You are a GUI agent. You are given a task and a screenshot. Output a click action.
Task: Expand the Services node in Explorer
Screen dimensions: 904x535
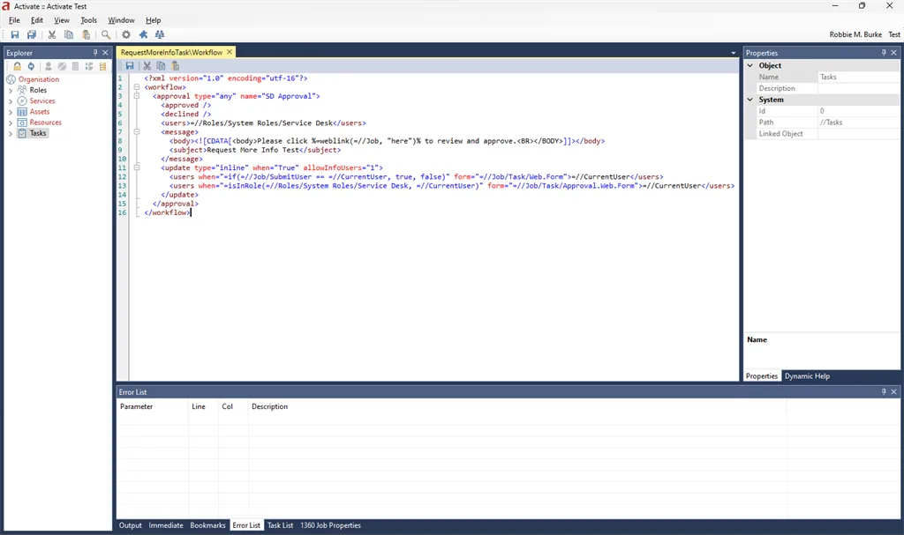click(x=11, y=101)
